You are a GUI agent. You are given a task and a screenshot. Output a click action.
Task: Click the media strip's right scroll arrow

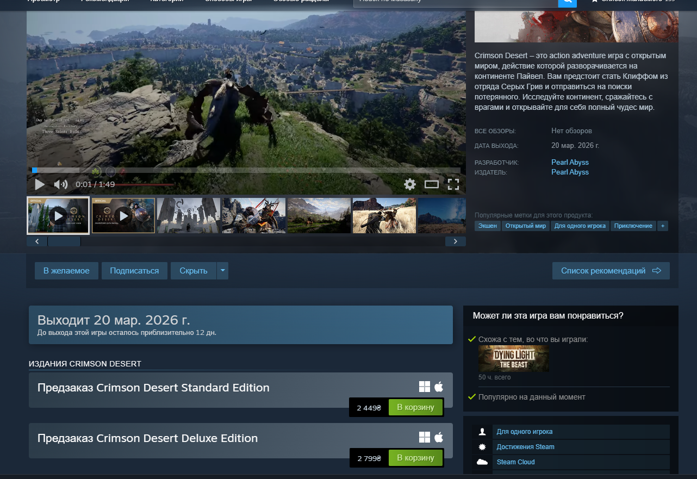[455, 241]
